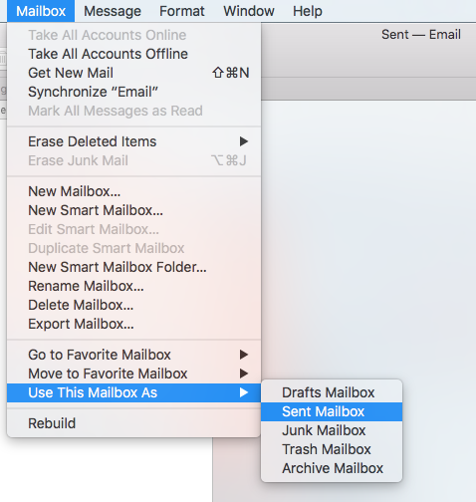
Task: Open the Message menu
Action: point(113,11)
